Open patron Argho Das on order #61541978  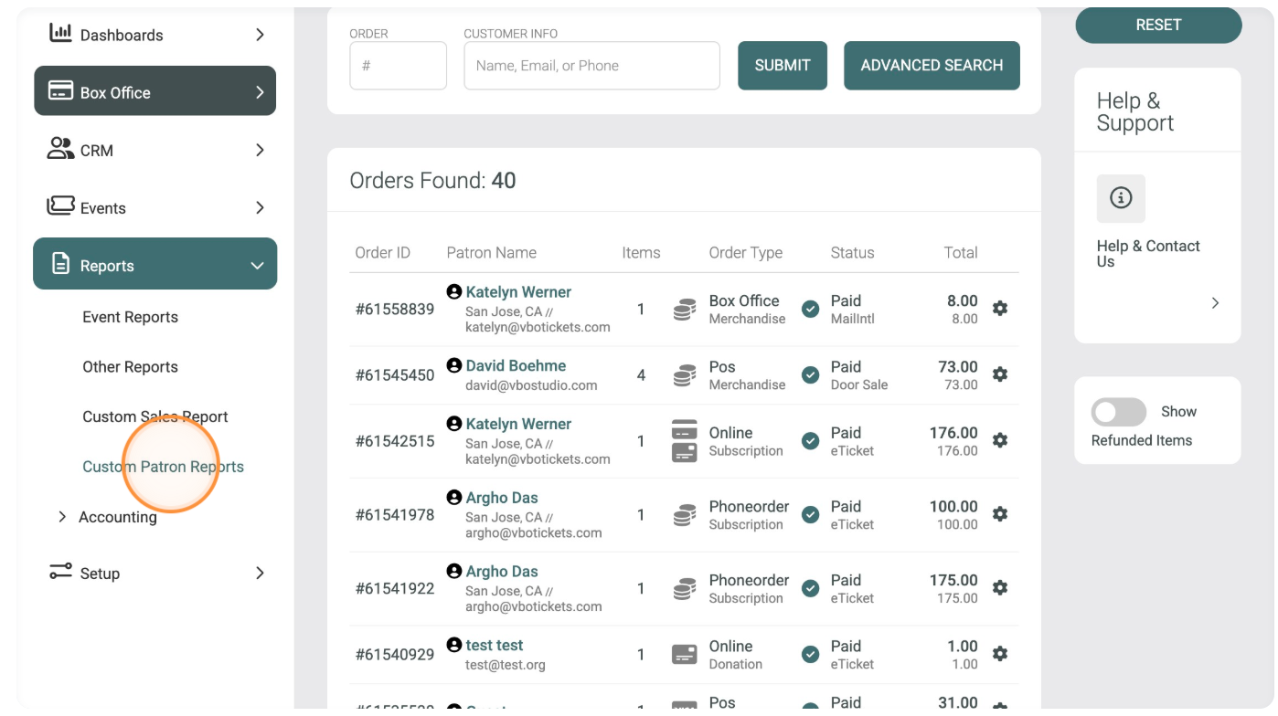coord(502,498)
